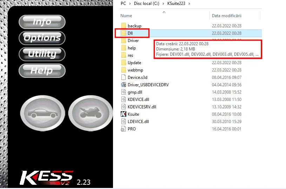Screen dimensions: 286x189
Task: Select the Dll folder icon
Action: [x=124, y=33]
